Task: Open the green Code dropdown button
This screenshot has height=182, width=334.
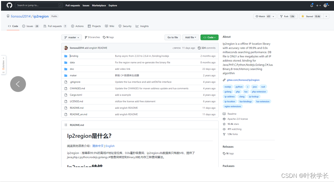Action: (209, 37)
